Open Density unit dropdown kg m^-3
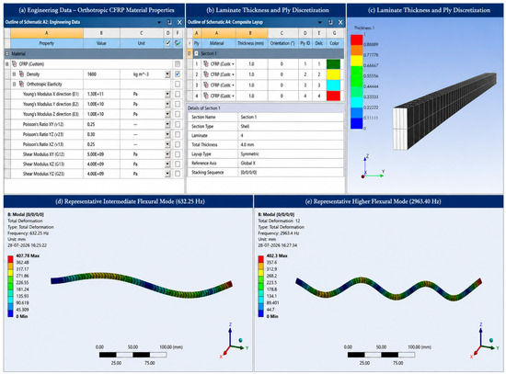 (167, 74)
